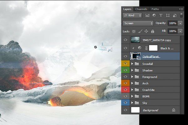Image resolution: width=188 pixels, height=125 pixels.
Task: Switch to the Channels tab
Action: click(141, 9)
